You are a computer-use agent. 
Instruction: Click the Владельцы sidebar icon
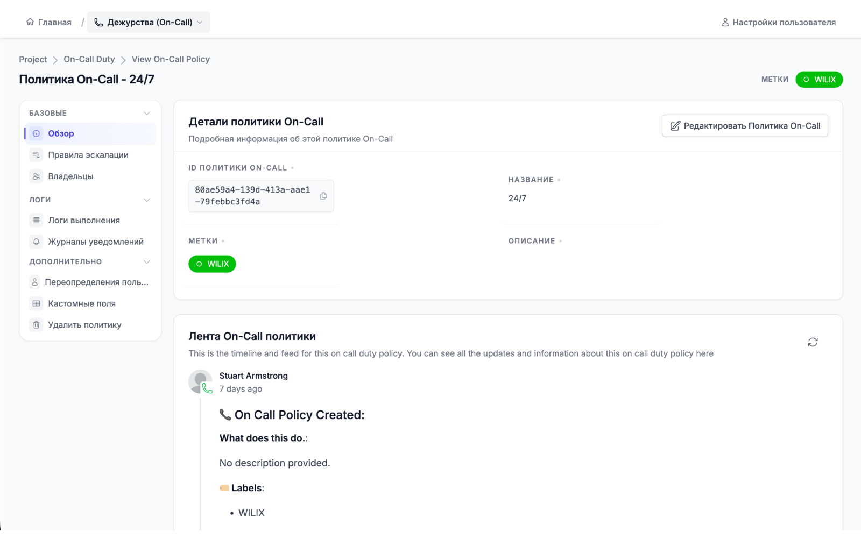[36, 176]
